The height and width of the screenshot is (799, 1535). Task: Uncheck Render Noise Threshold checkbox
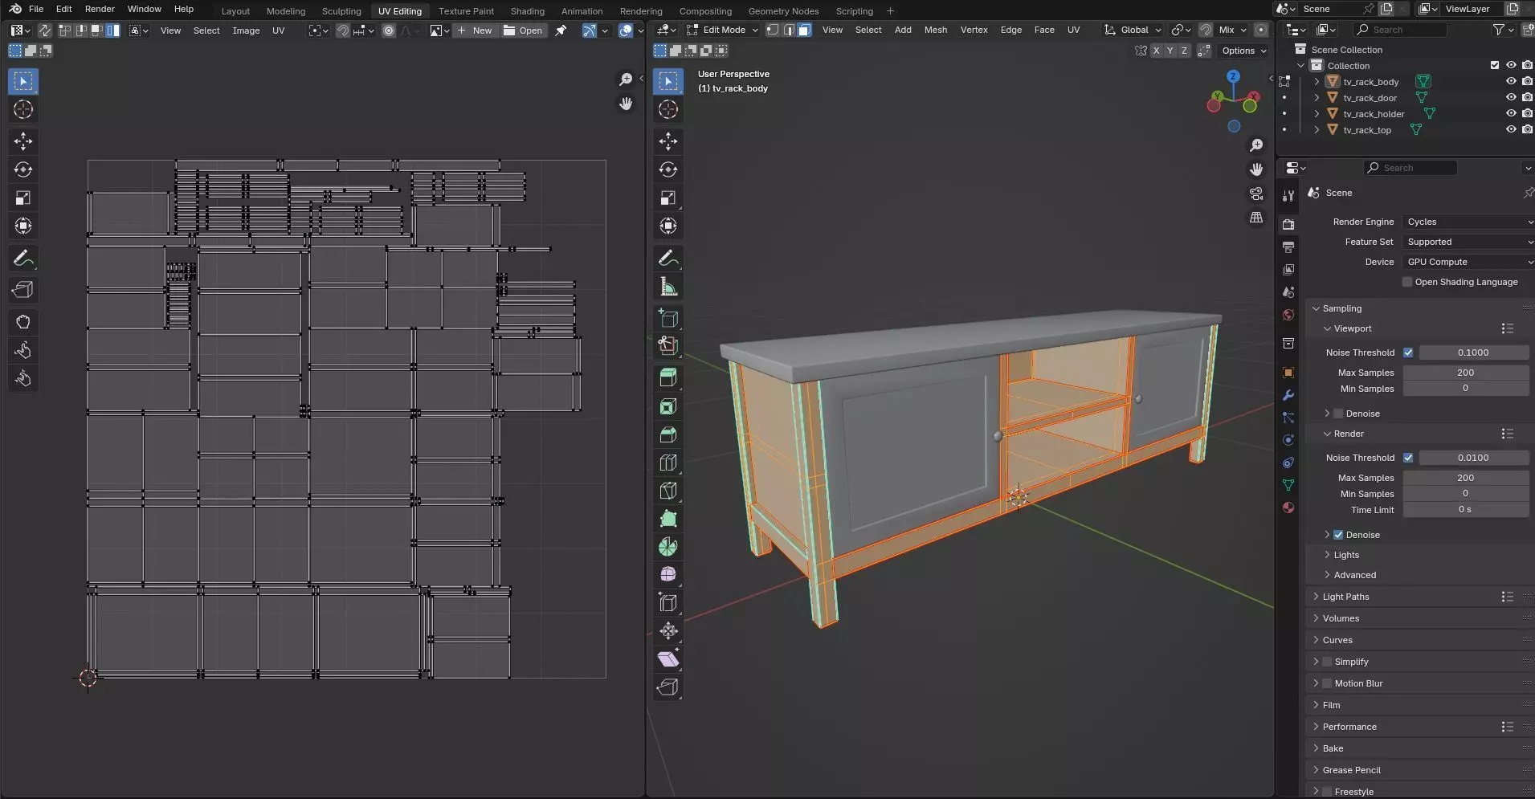tap(1408, 458)
